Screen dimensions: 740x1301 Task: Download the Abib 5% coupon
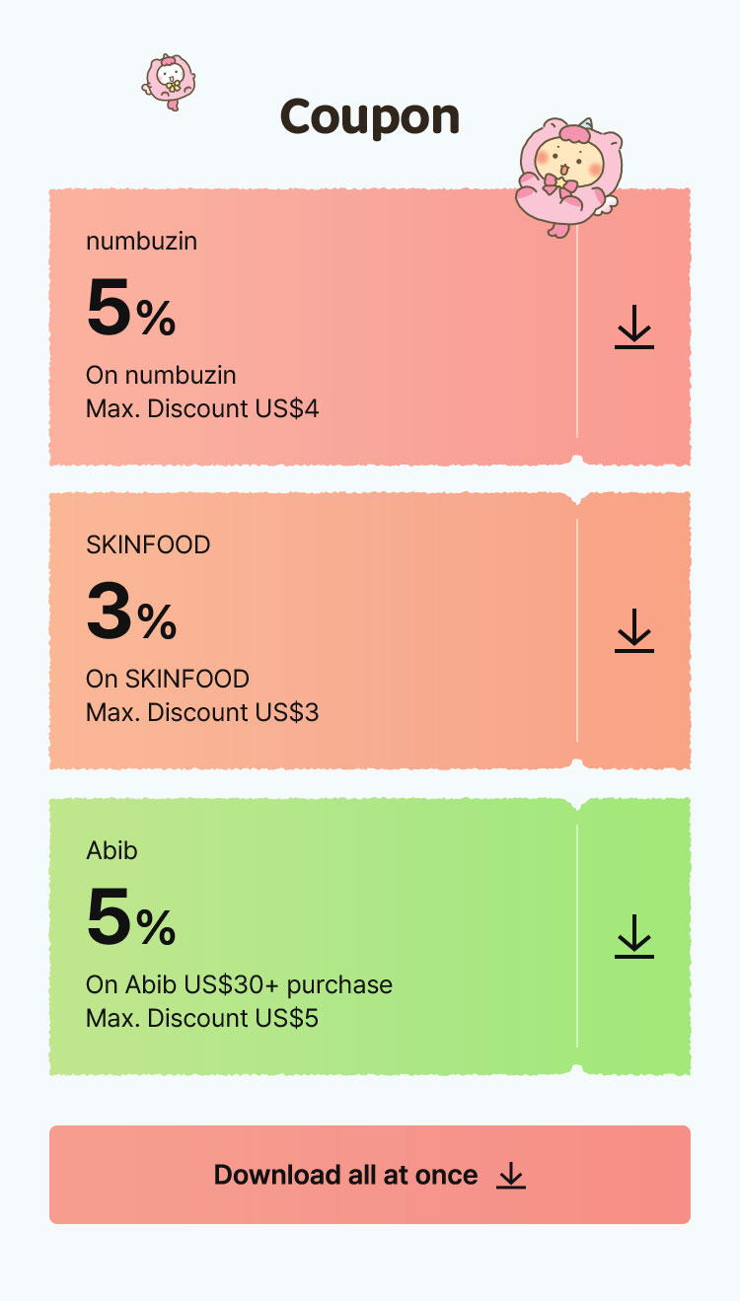[x=633, y=936]
